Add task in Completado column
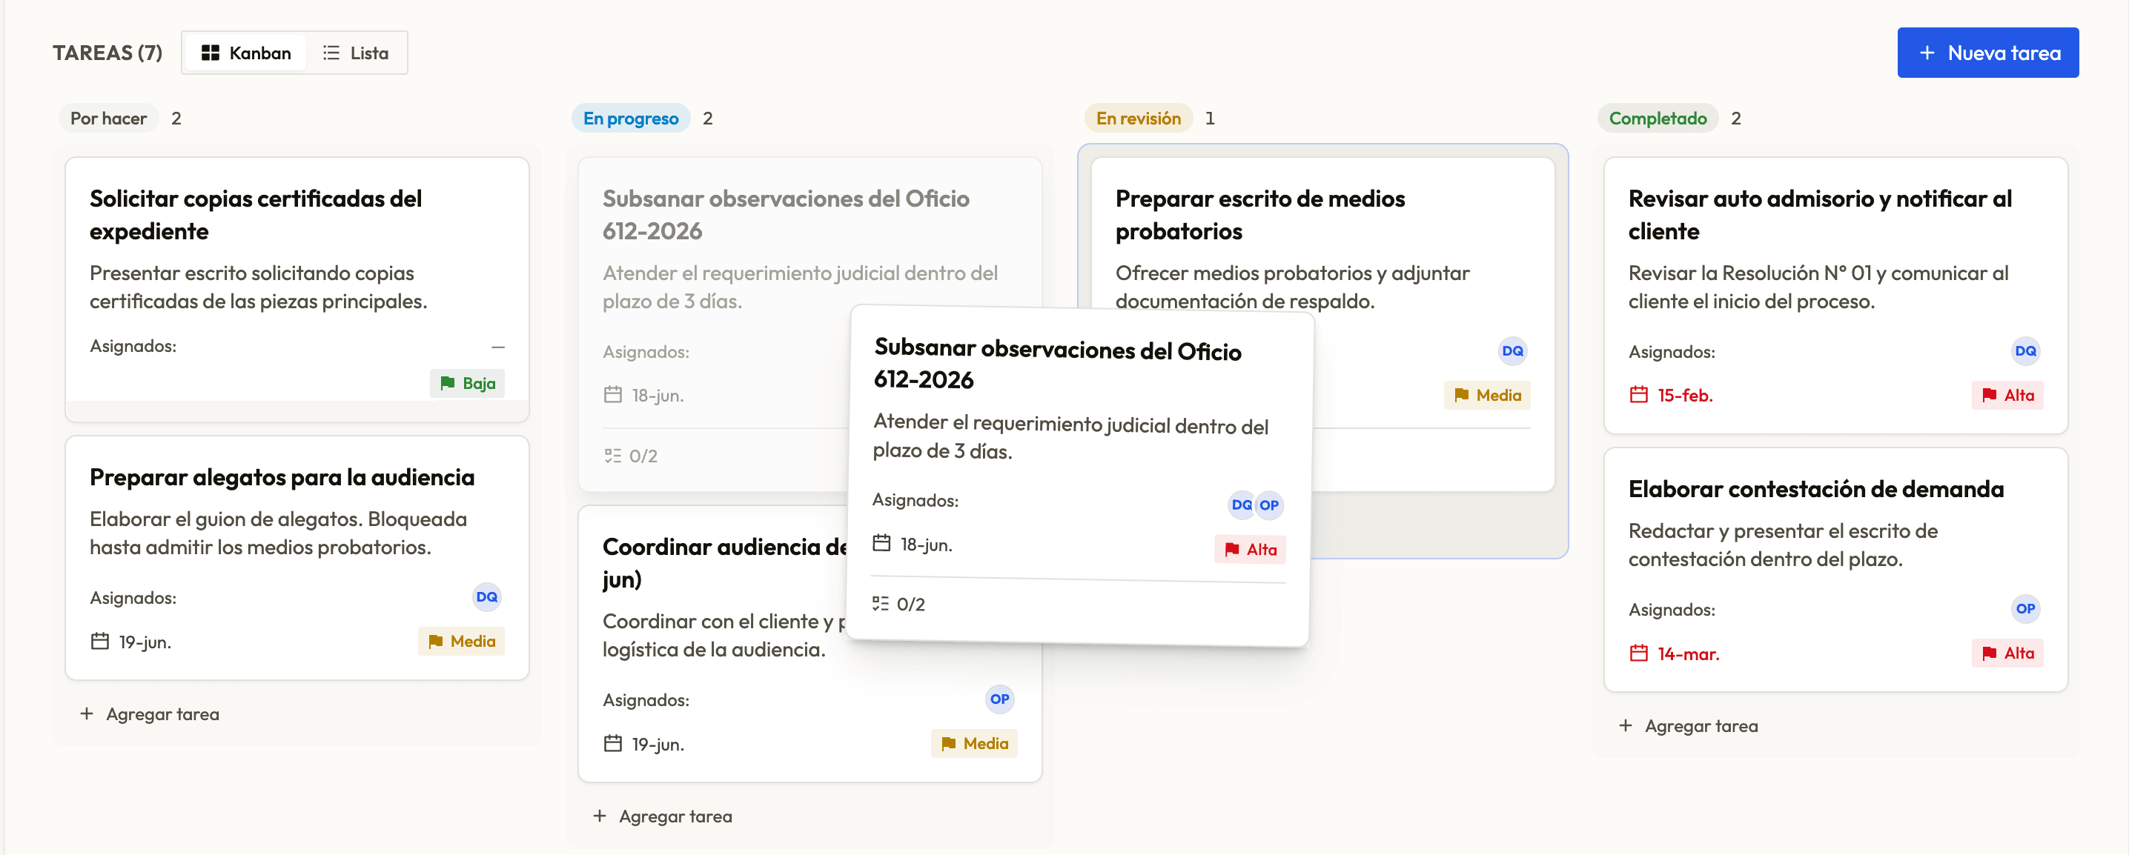This screenshot has height=855, width=2129. pyautogui.click(x=1689, y=725)
